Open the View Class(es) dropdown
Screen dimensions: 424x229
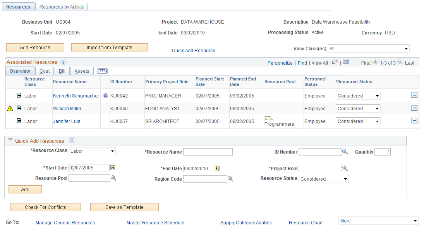[369, 49]
